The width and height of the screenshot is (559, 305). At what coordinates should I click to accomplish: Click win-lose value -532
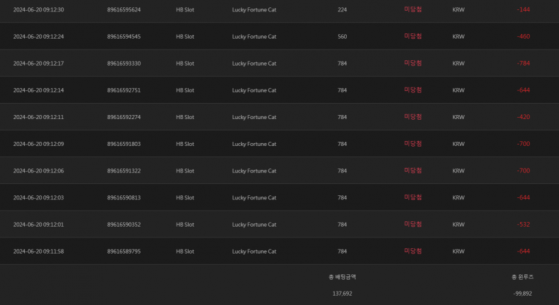tap(524, 225)
